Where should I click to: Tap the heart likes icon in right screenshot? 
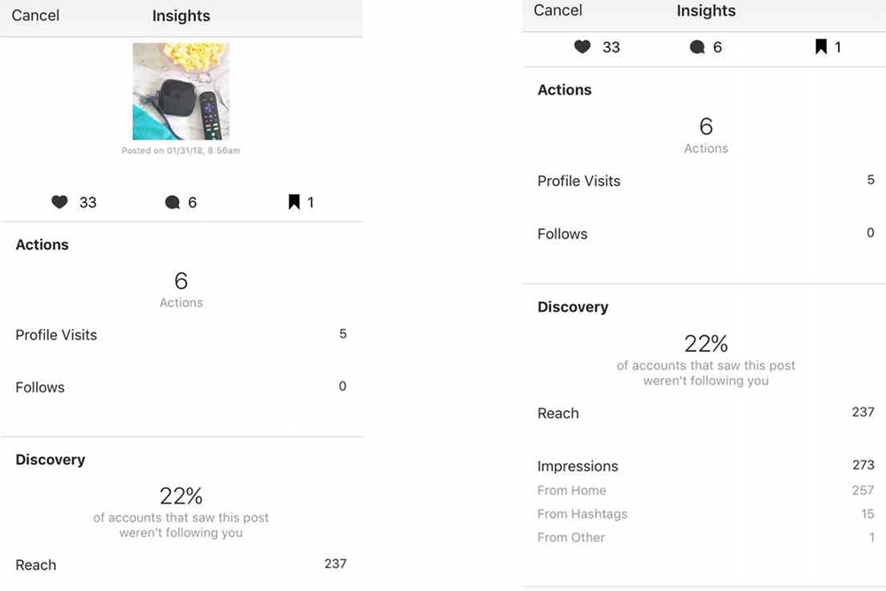583,46
